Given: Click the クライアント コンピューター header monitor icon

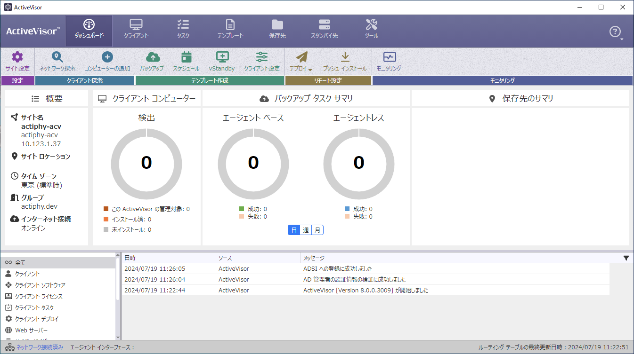Looking at the screenshot, I should point(102,99).
